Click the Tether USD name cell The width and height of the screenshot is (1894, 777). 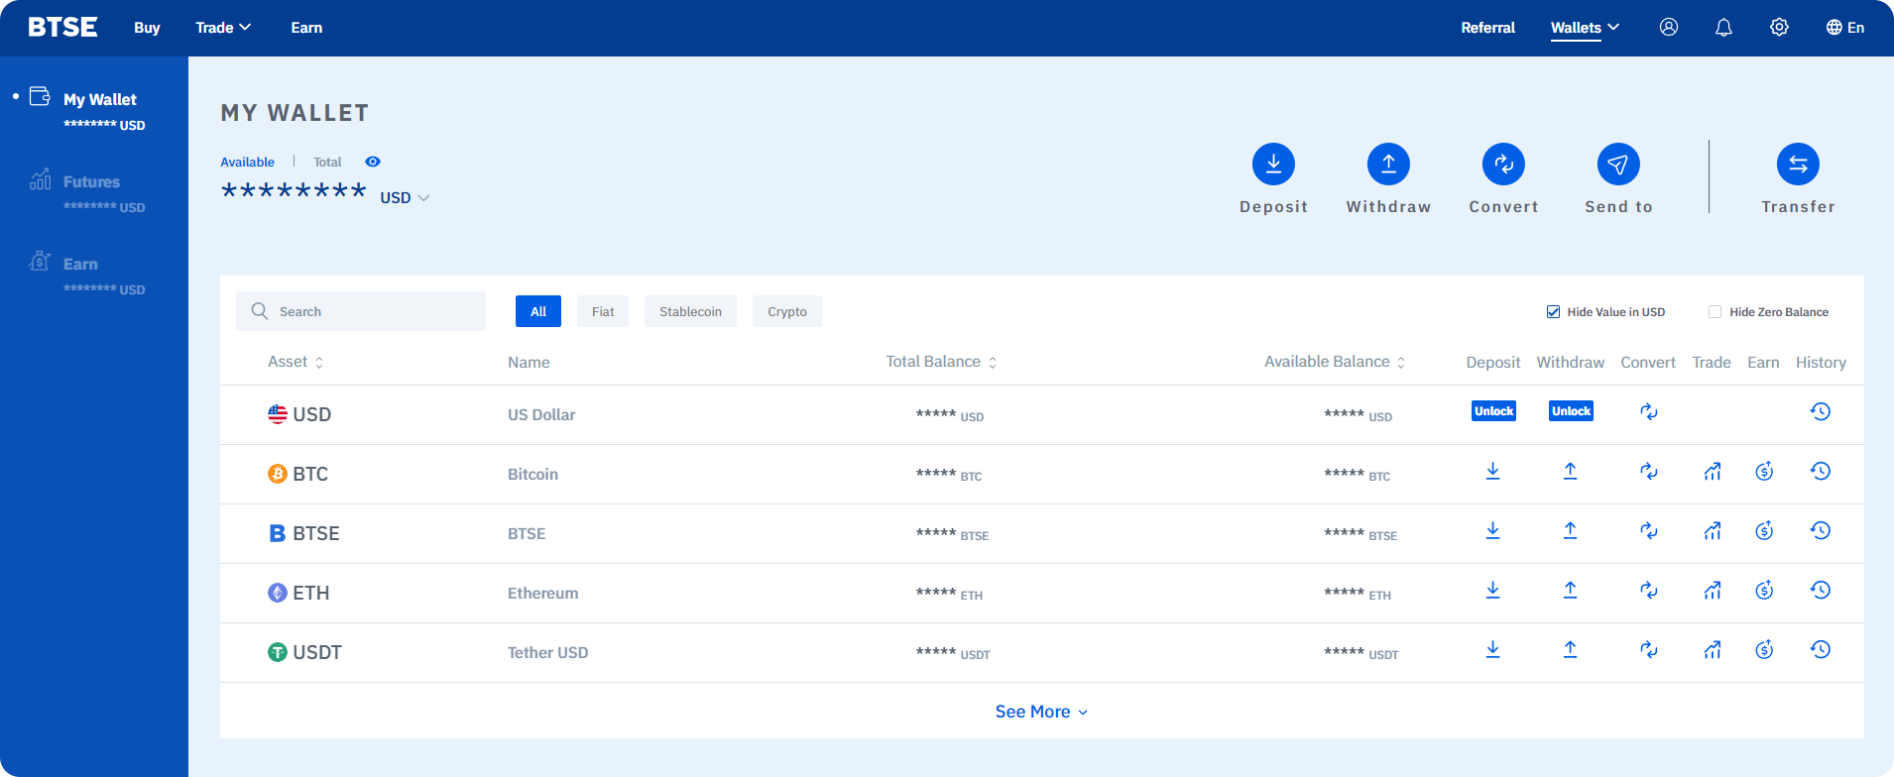pyautogui.click(x=547, y=652)
